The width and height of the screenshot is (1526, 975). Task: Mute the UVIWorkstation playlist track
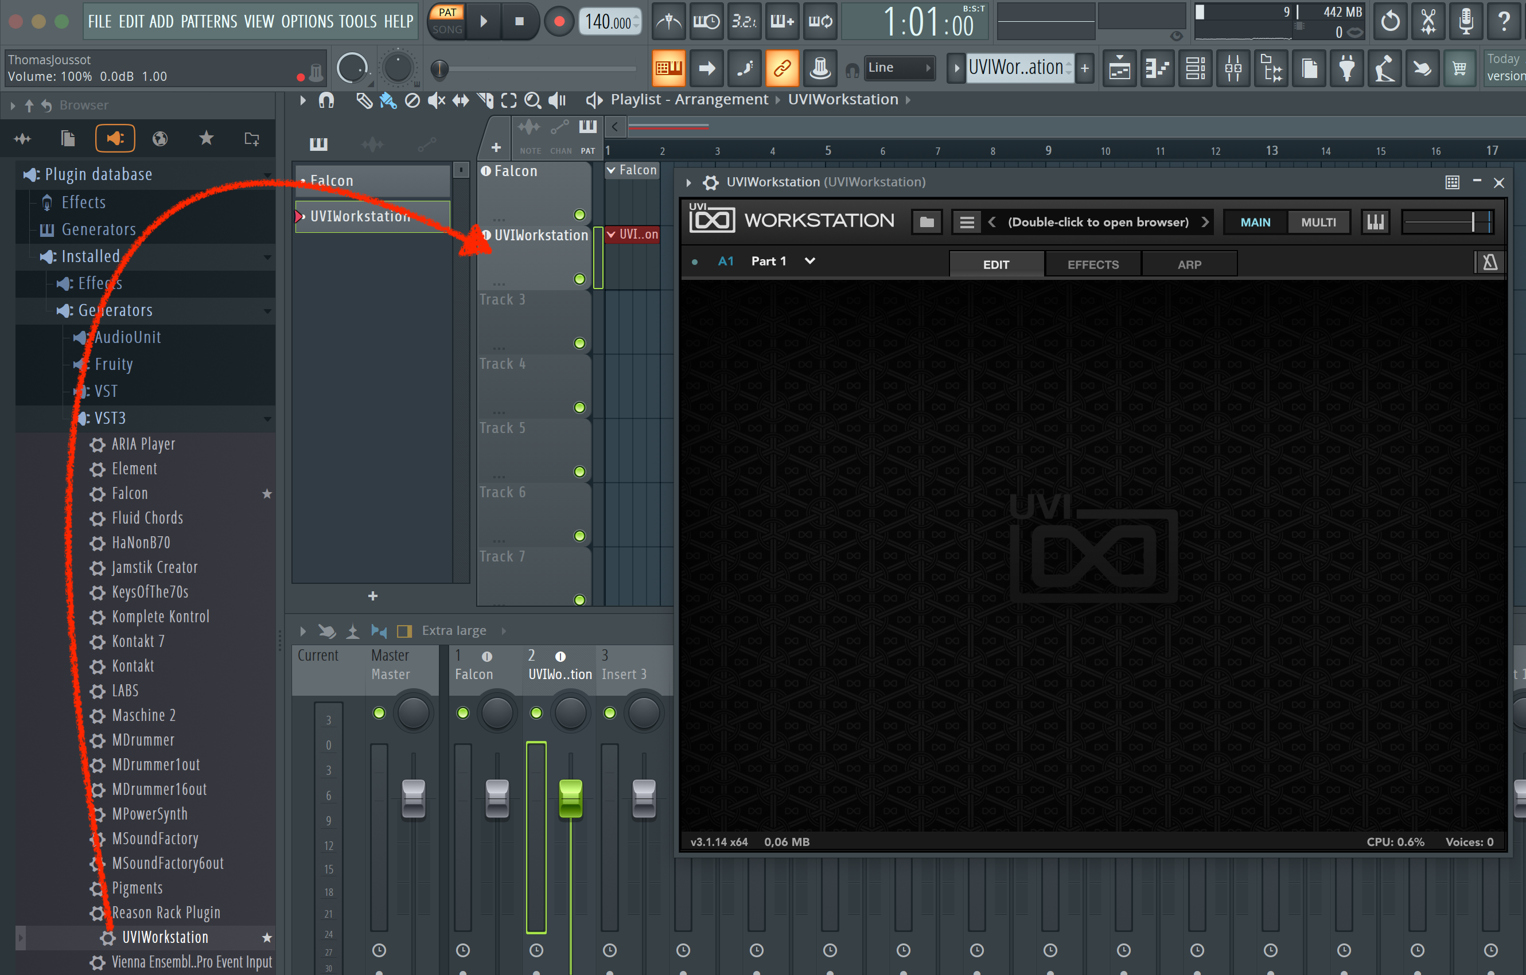coord(579,279)
